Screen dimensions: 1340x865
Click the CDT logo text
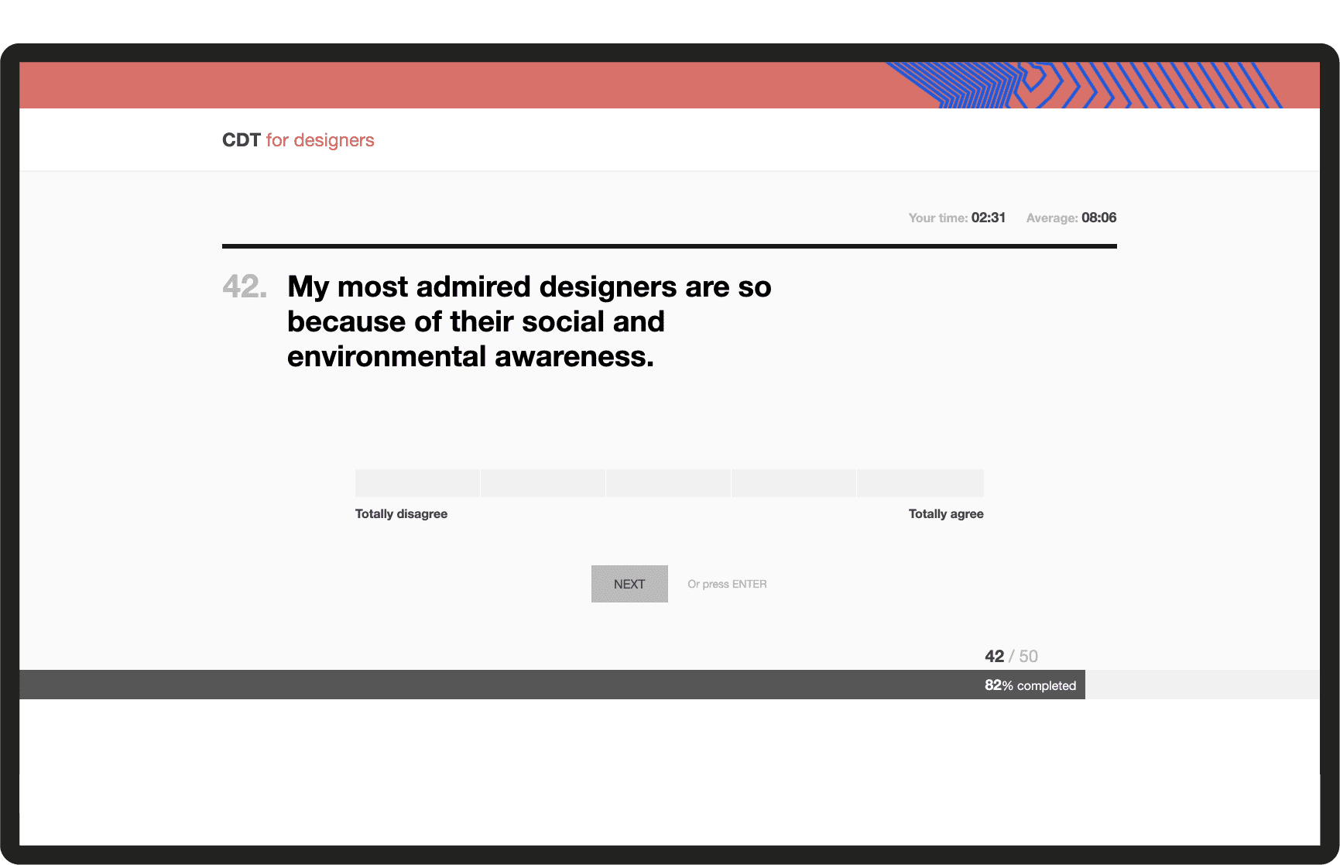pos(241,140)
